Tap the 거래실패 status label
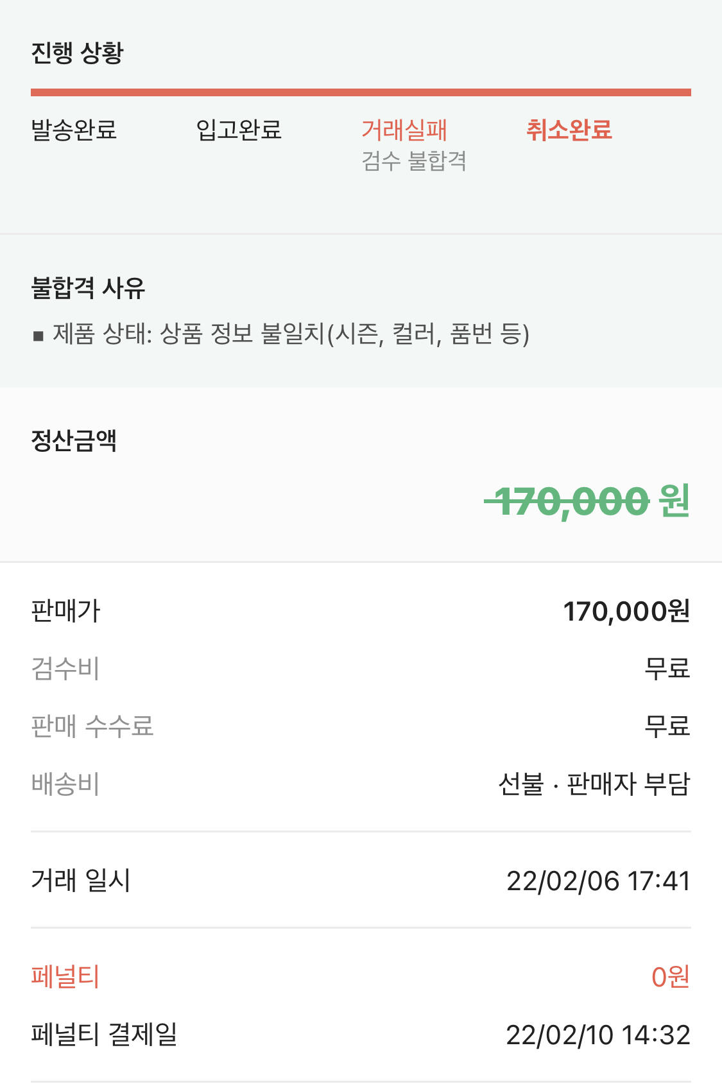This screenshot has height=1084, width=722. [x=404, y=130]
